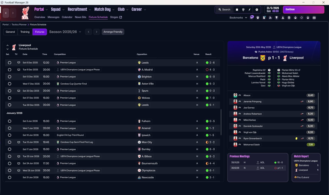Click the TV icon on the A. Madrid row

click(x=19, y=70)
